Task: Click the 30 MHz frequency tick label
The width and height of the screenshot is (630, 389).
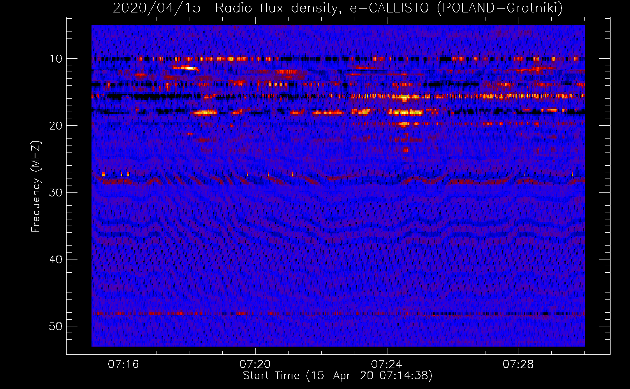Action: point(56,193)
